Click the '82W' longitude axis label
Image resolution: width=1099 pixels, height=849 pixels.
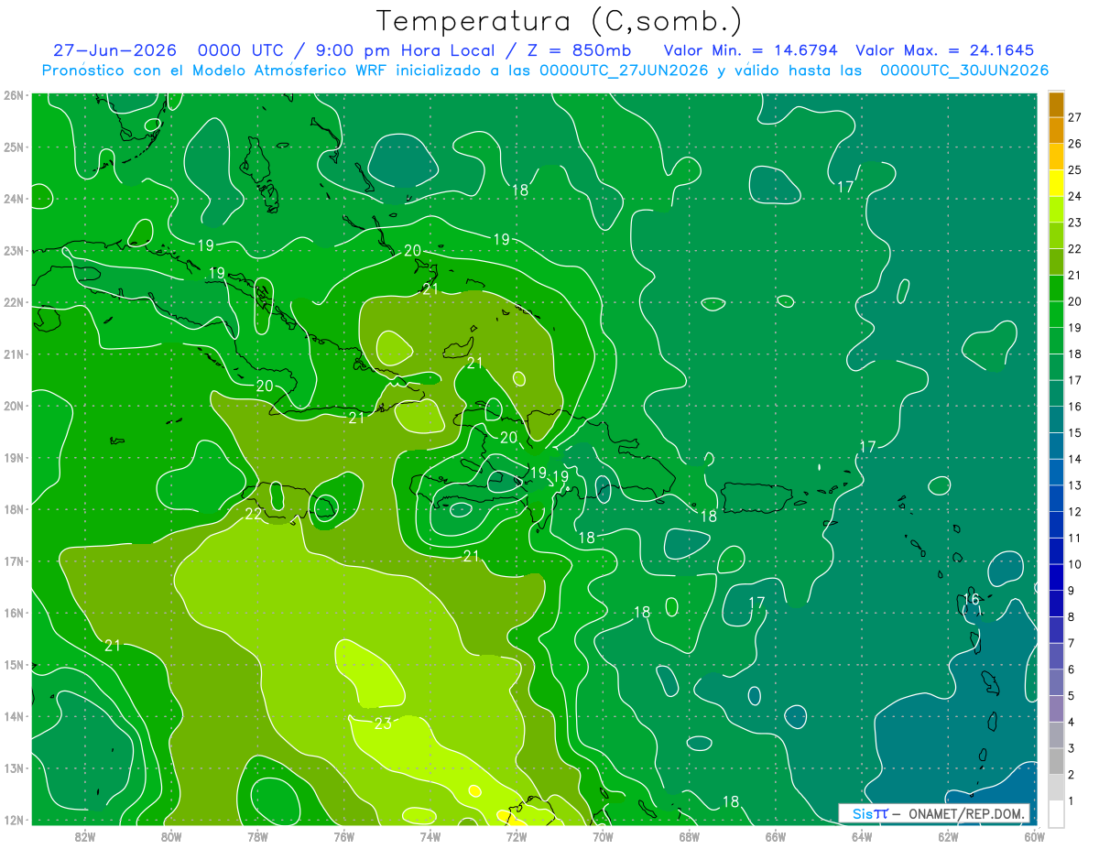click(85, 835)
